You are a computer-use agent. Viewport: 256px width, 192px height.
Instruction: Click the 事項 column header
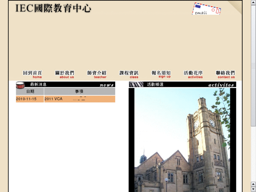click(x=80, y=91)
